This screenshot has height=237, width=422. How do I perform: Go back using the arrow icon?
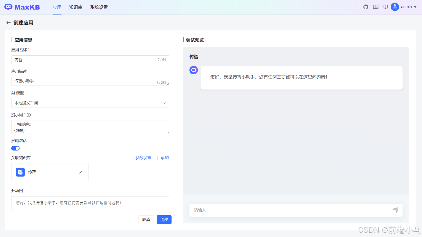point(8,23)
